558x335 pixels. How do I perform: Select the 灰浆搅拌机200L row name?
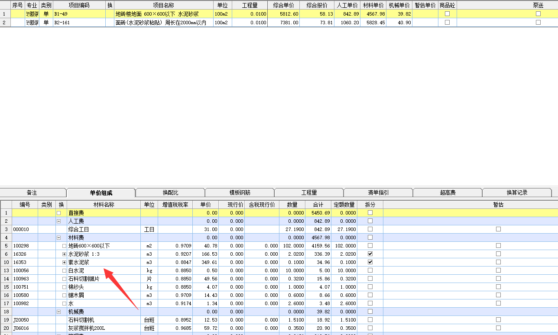point(87,328)
